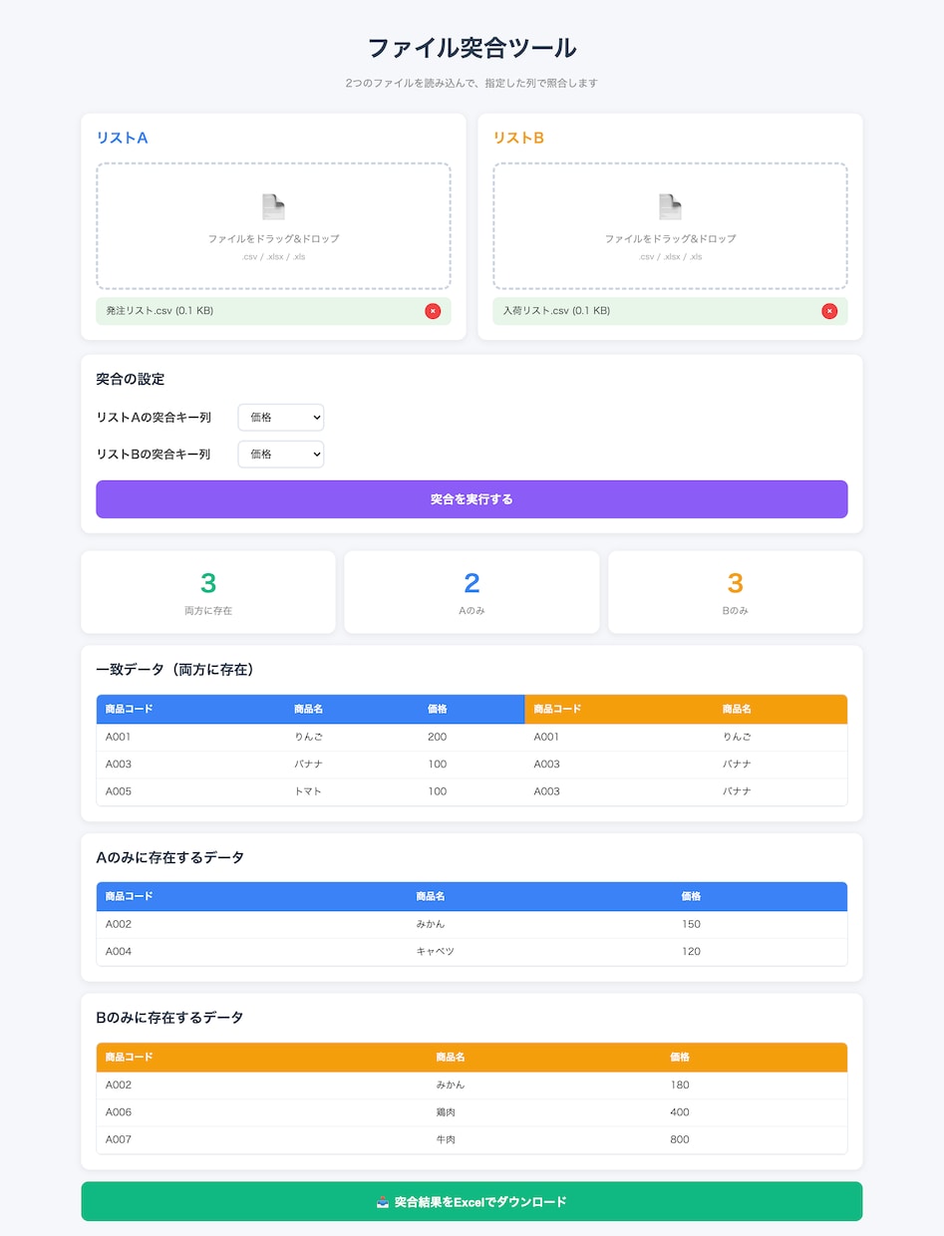Click the orange 商品名 header in the 一致データ table
Screen dimensions: 944x1236
coord(737,710)
